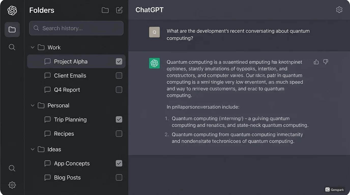Click the OpenAI logo in the top corner
Image resolution: width=350 pixels, height=195 pixels.
click(x=12, y=10)
